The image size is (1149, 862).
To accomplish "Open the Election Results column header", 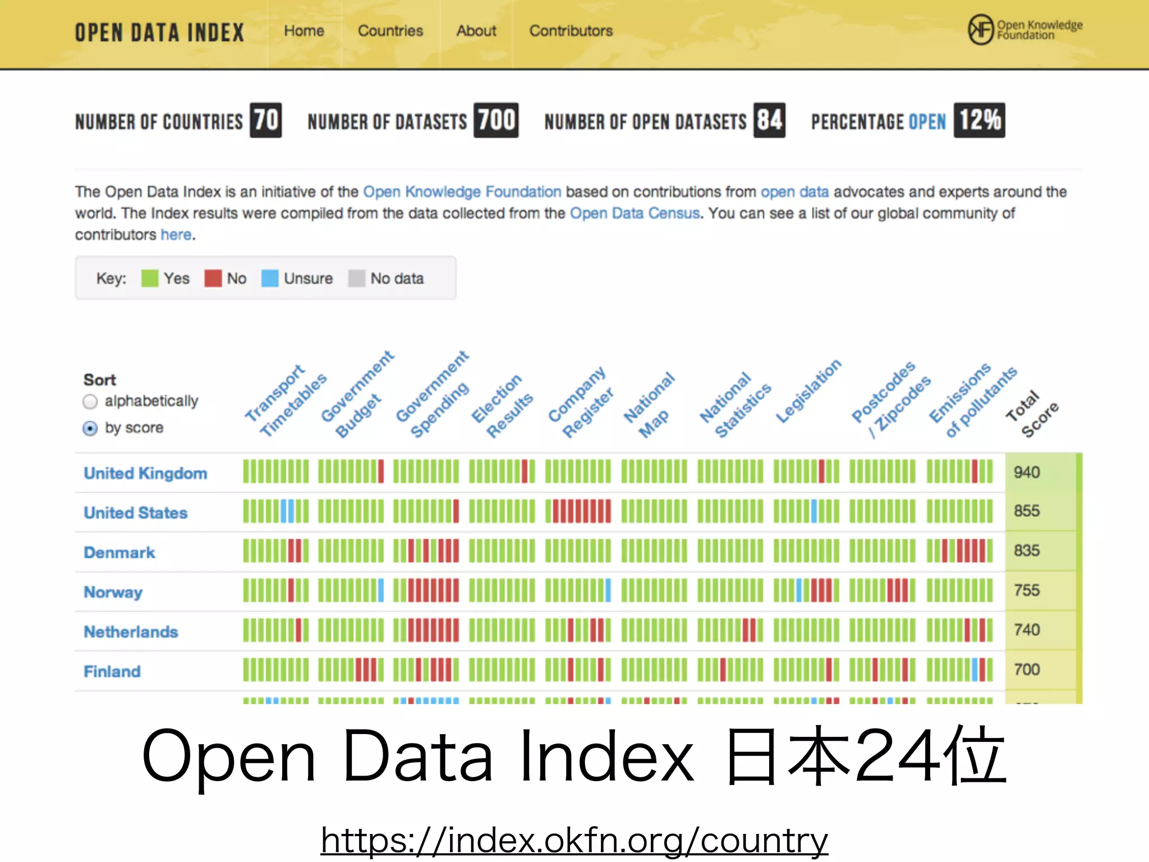I will [502, 406].
